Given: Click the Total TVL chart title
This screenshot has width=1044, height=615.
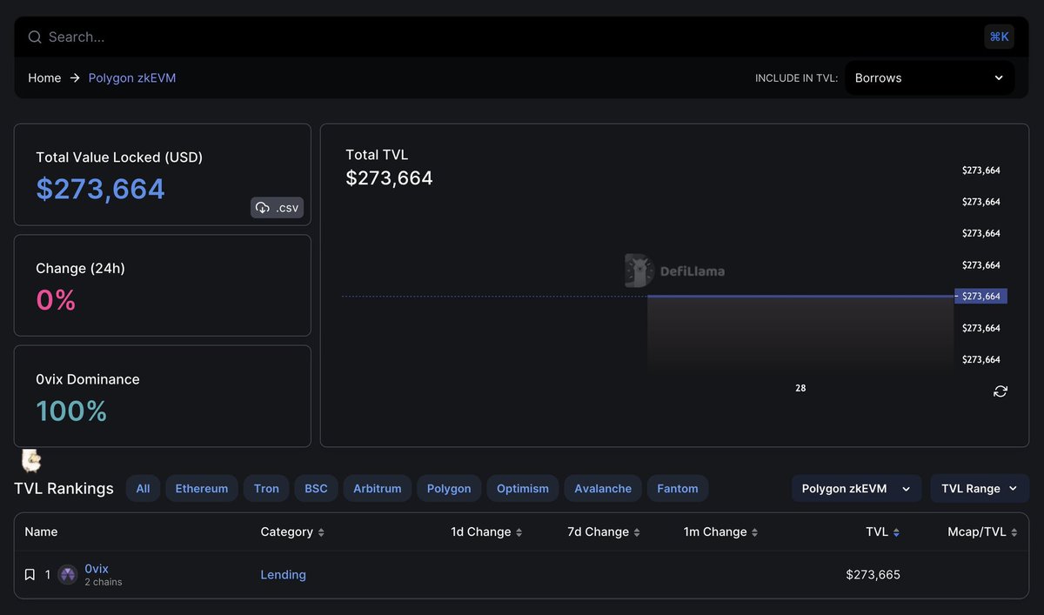Looking at the screenshot, I should pos(377,154).
